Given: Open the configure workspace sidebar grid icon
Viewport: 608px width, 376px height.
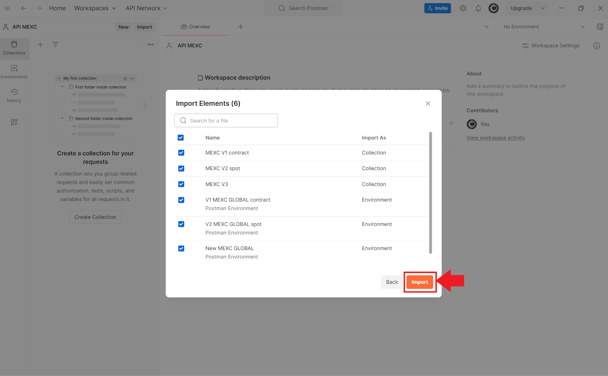Looking at the screenshot, I should pyautogui.click(x=14, y=122).
